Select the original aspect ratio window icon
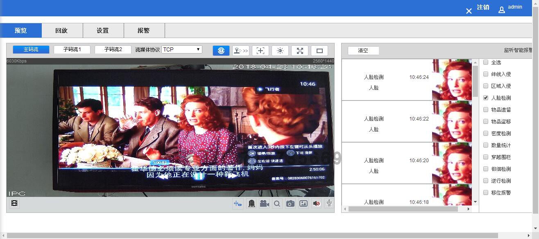Image resolution: width=539 pixels, height=239 pixels. 319,51
